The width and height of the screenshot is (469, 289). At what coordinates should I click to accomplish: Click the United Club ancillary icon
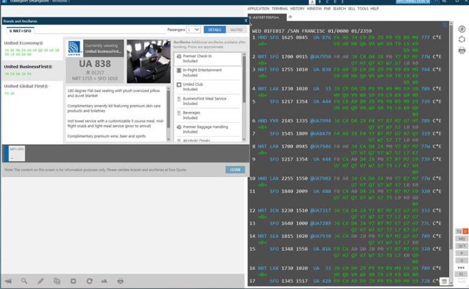(179, 84)
